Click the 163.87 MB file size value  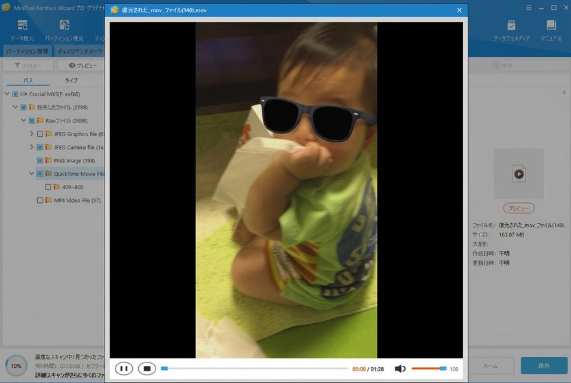point(511,234)
